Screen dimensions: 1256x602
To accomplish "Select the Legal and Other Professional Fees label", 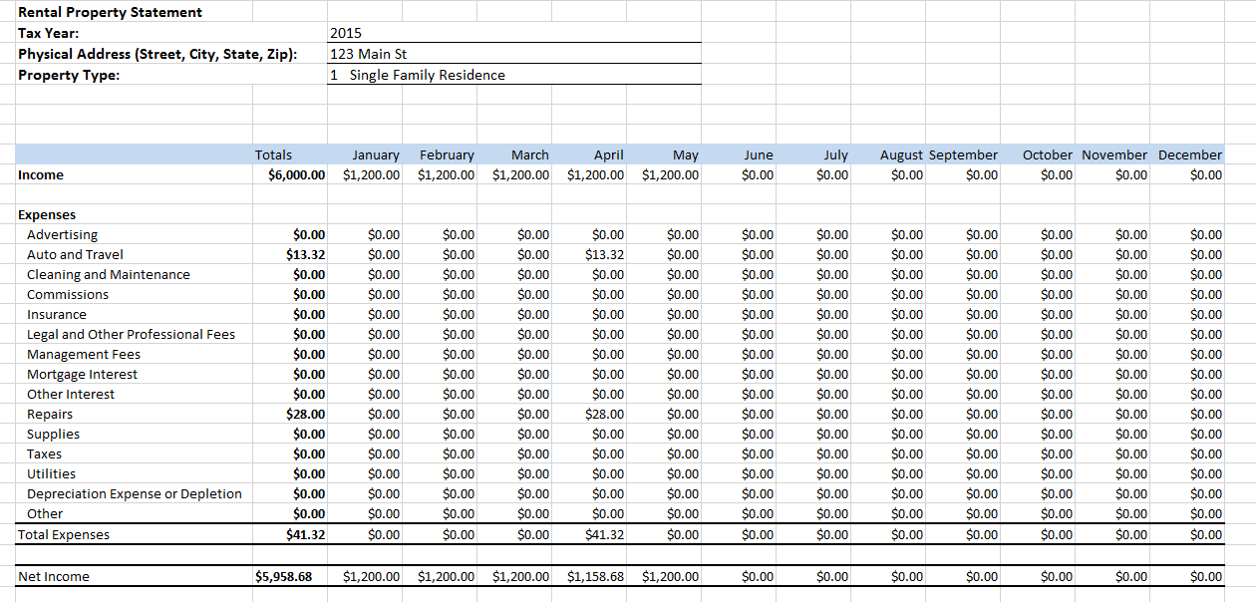I will [x=131, y=335].
